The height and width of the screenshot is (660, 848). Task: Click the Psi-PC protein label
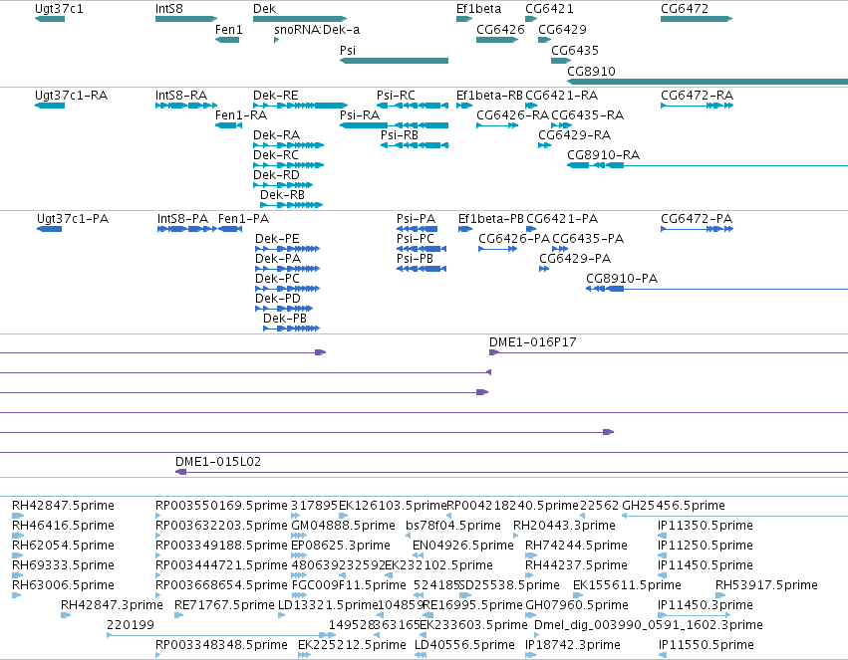click(415, 239)
